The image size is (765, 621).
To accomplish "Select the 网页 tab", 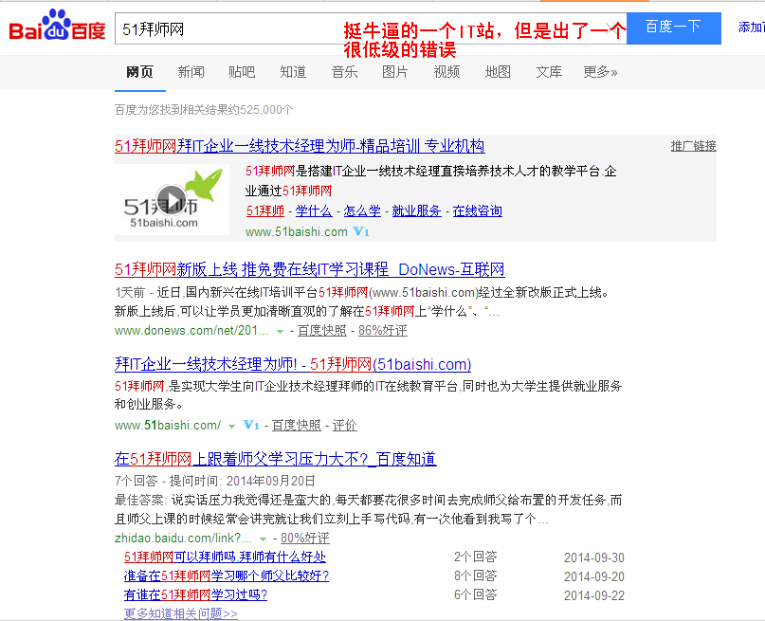I will coord(140,72).
